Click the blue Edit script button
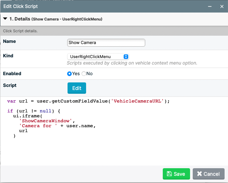The image size is (228, 183). pyautogui.click(x=77, y=88)
